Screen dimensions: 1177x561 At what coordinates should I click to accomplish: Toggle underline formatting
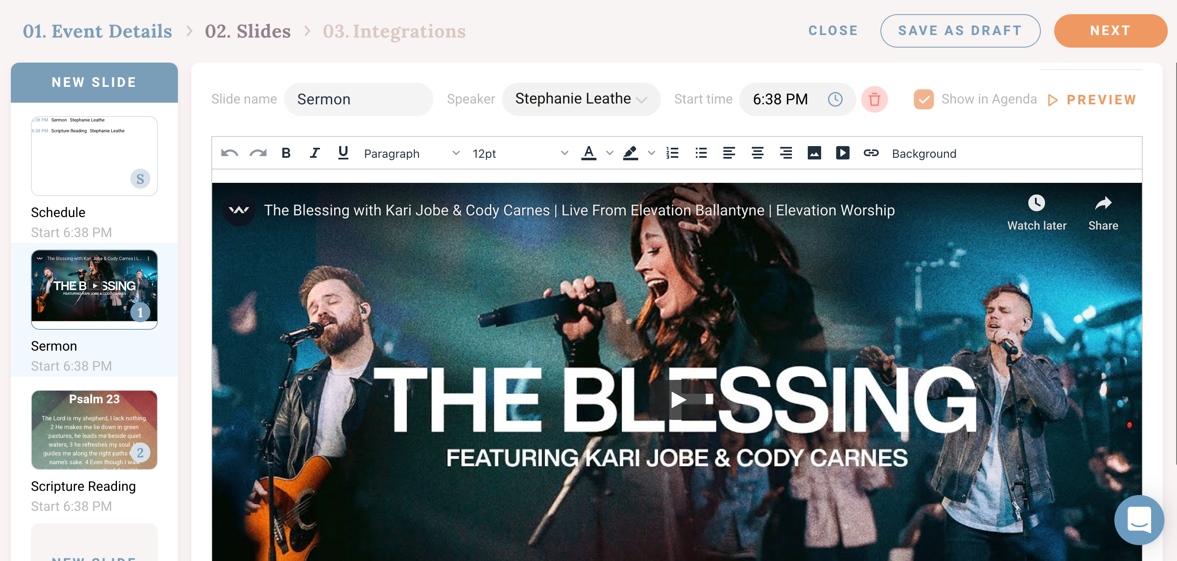pyautogui.click(x=343, y=153)
